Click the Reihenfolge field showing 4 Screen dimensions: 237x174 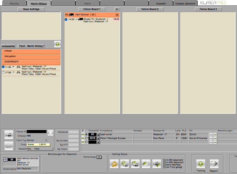pos(99,157)
